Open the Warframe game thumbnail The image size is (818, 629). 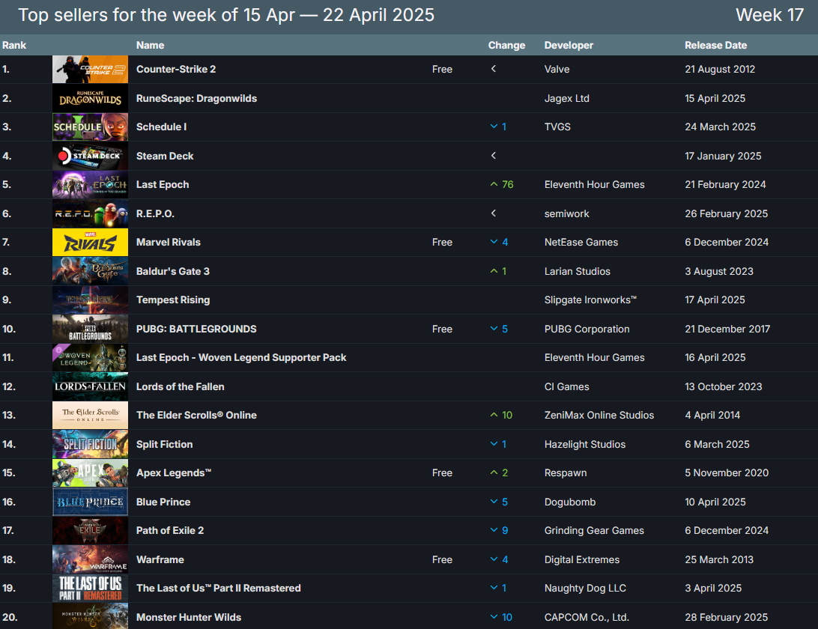tap(90, 559)
